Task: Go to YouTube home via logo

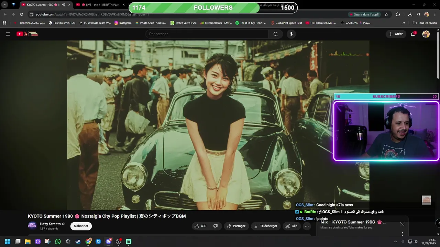Action: (27, 34)
